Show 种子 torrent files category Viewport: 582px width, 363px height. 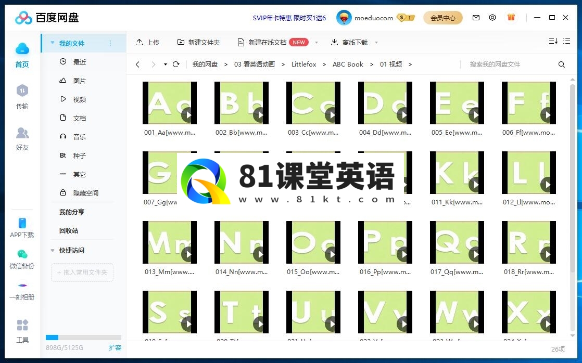tap(73, 155)
